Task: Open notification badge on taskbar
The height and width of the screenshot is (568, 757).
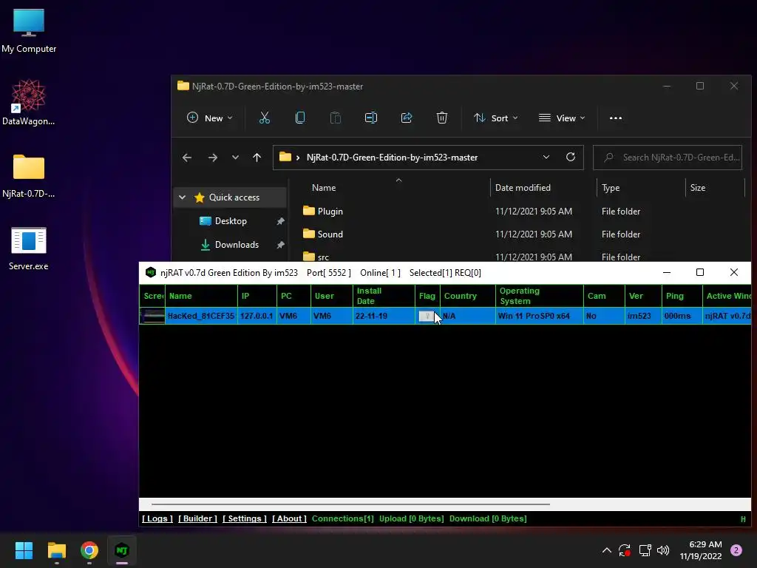Action: [x=736, y=550]
